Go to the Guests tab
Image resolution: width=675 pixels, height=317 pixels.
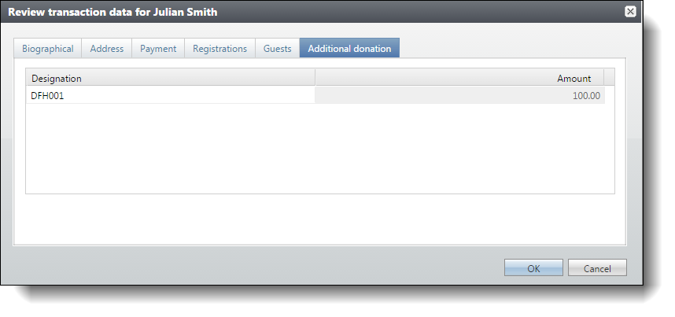point(277,49)
